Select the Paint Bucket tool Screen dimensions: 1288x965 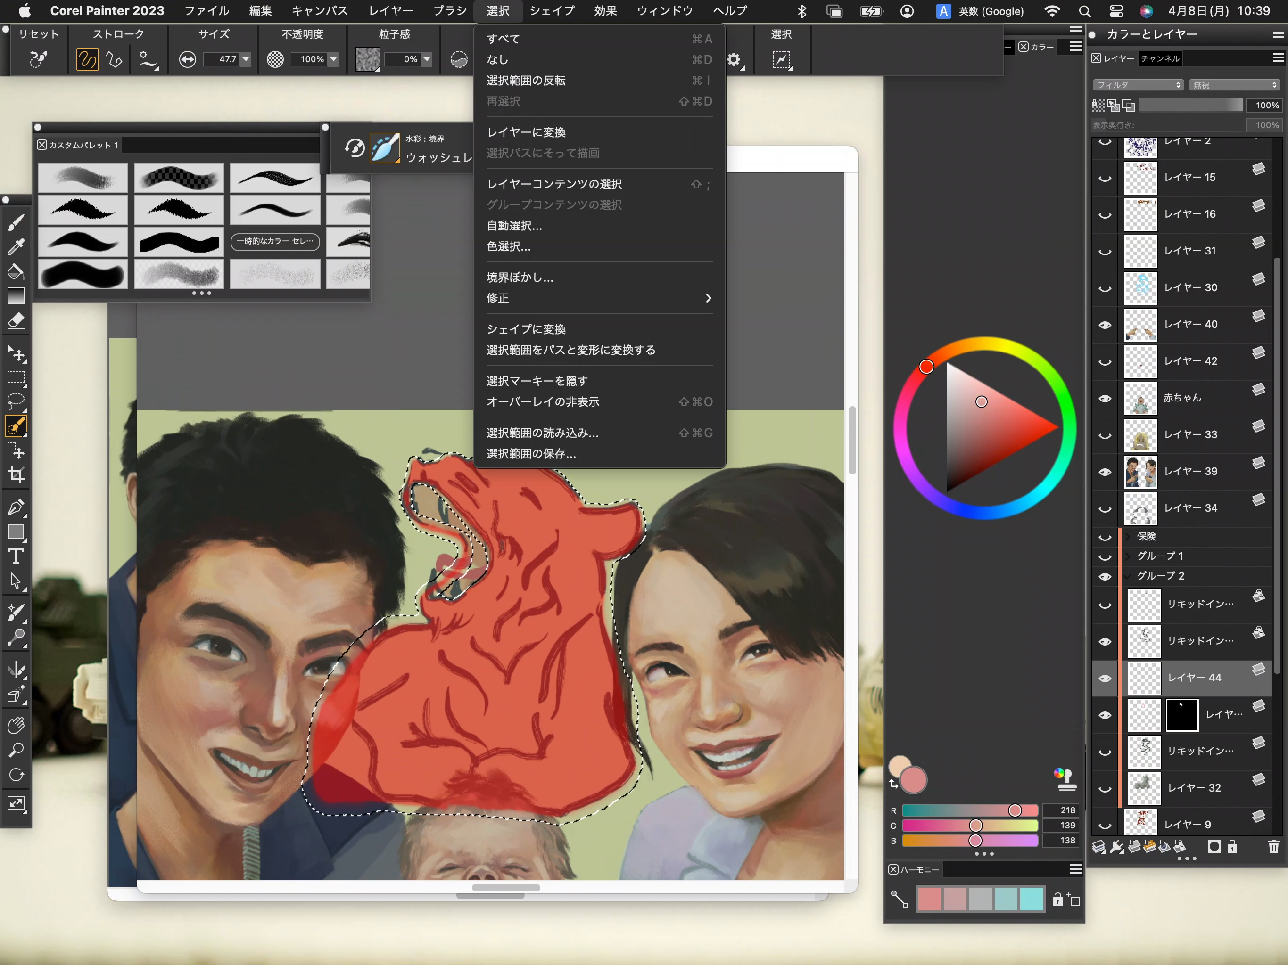[x=16, y=271]
